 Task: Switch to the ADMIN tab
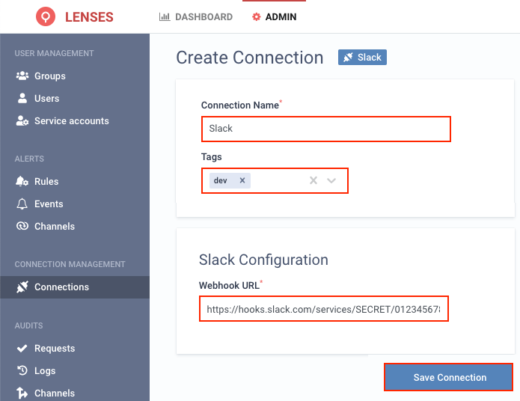(275, 16)
